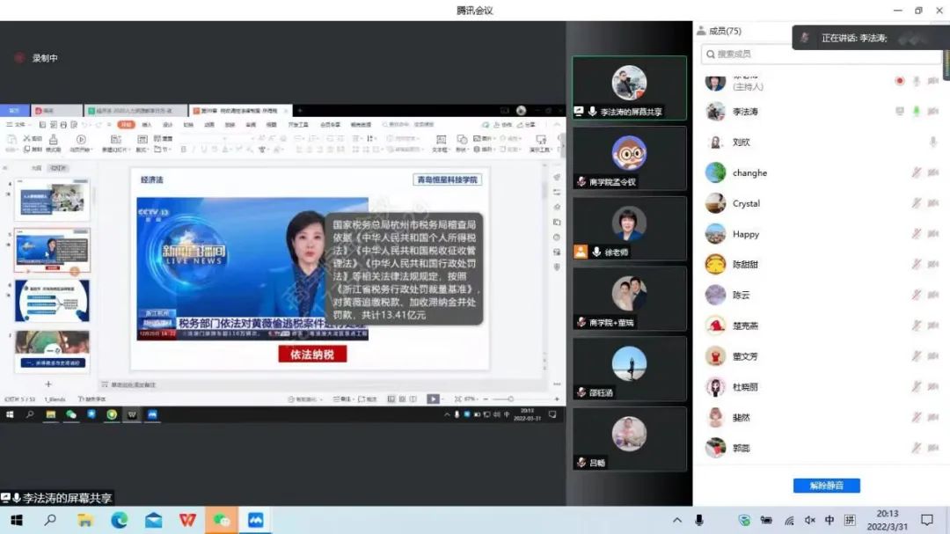Click the screen share icon beside 李法涛
The image size is (950, 534).
point(899,112)
